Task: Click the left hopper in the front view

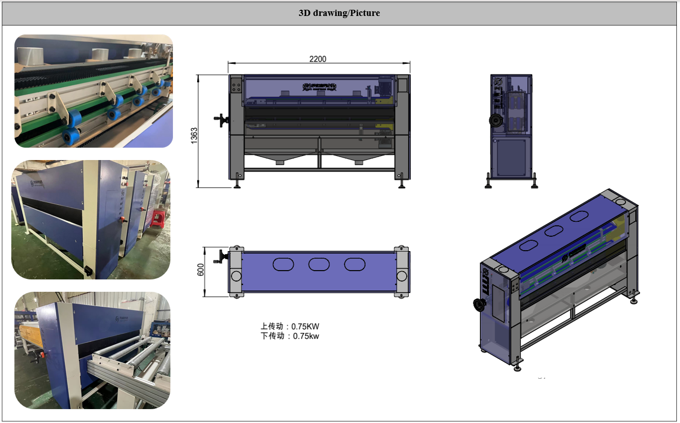Action: [x=280, y=157]
